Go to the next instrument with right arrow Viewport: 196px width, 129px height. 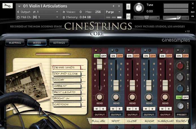119,6
